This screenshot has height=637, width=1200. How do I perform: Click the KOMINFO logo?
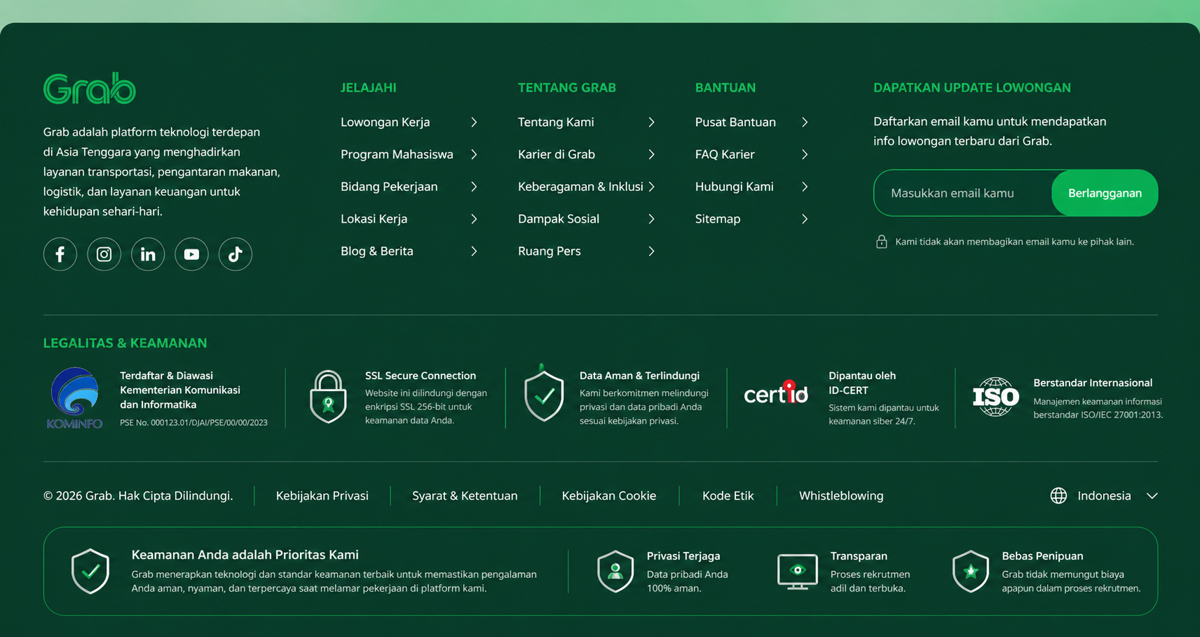pos(75,398)
